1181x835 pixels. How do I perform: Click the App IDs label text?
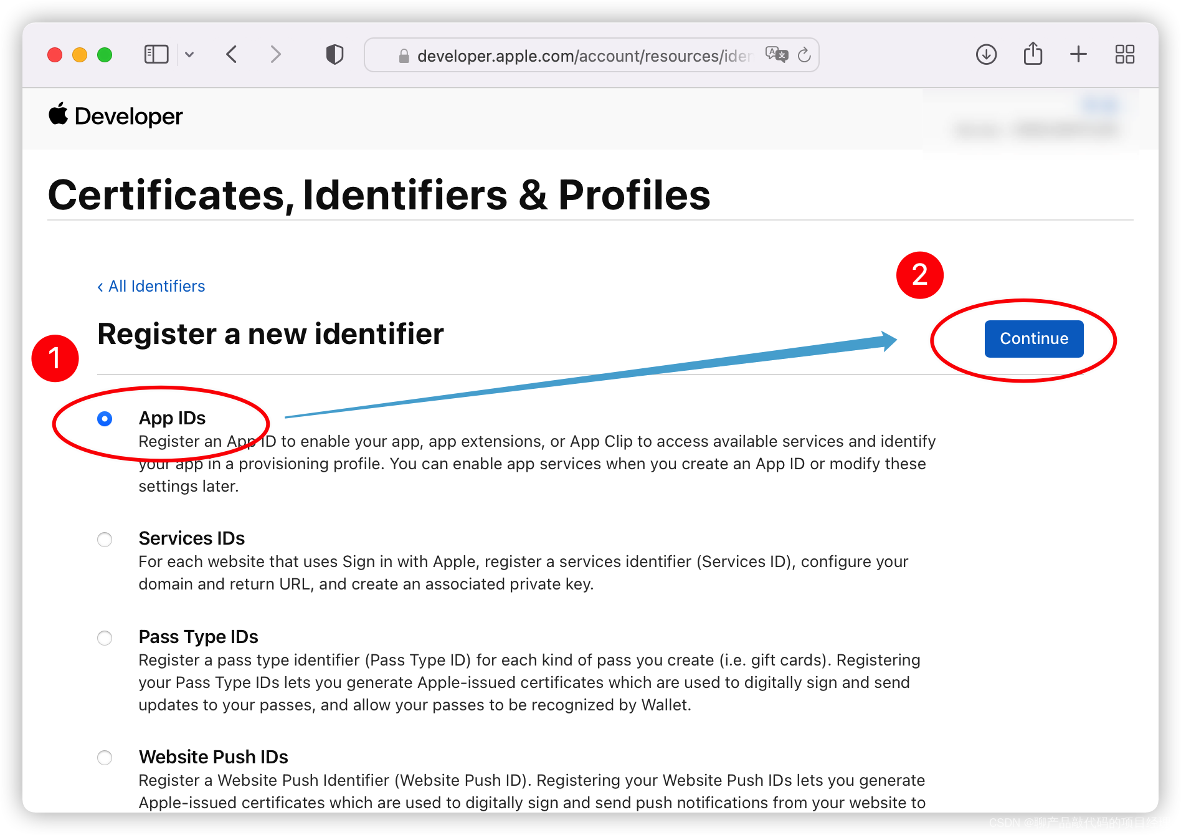coord(172,418)
